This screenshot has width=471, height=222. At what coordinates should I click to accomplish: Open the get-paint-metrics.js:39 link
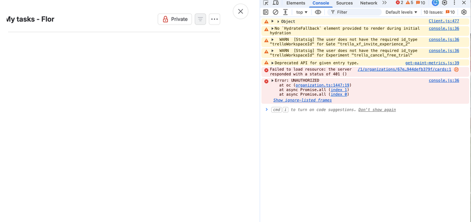click(432, 63)
